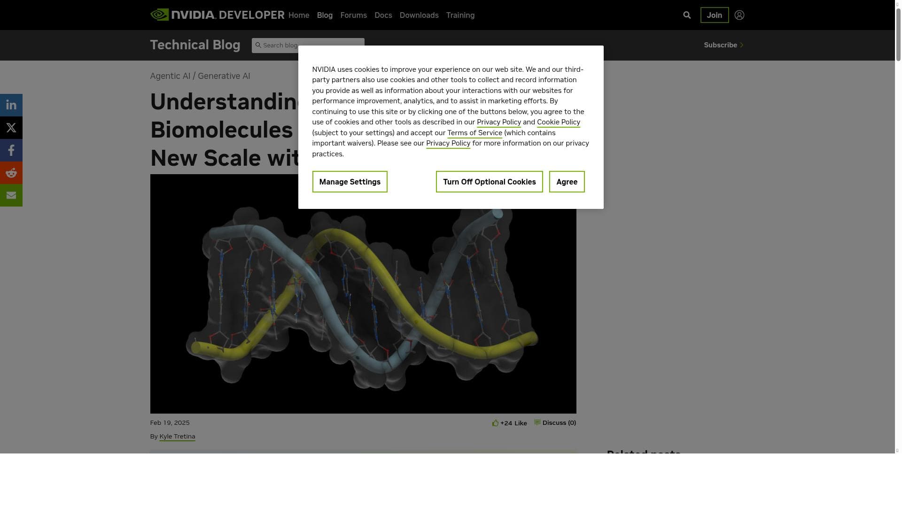Expand Subscribe using the chevron arrow
This screenshot has height=507, width=902.
point(742,45)
